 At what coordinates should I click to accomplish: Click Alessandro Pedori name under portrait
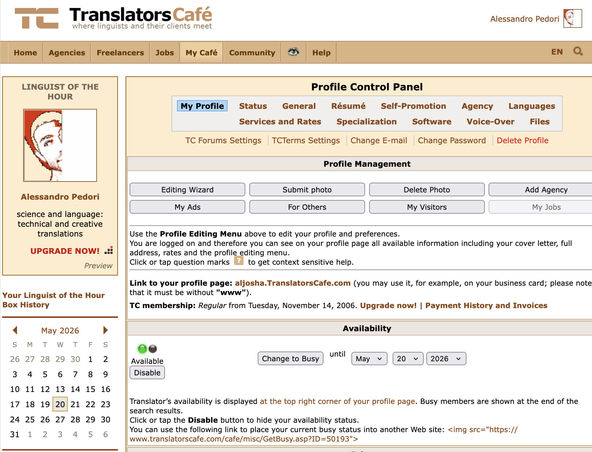(60, 197)
